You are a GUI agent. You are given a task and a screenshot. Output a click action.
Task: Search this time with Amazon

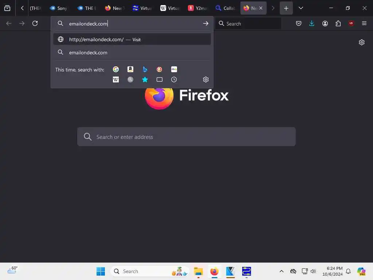click(130, 69)
